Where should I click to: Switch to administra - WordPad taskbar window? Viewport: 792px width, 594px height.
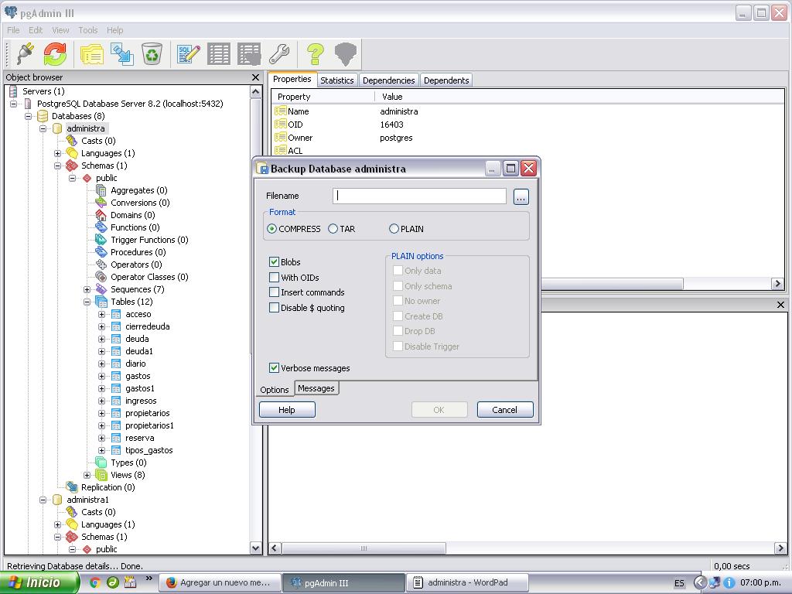coord(466,582)
